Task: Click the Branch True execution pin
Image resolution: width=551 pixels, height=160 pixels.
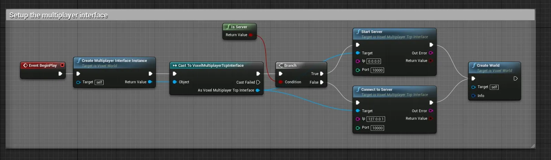Action: coord(322,74)
